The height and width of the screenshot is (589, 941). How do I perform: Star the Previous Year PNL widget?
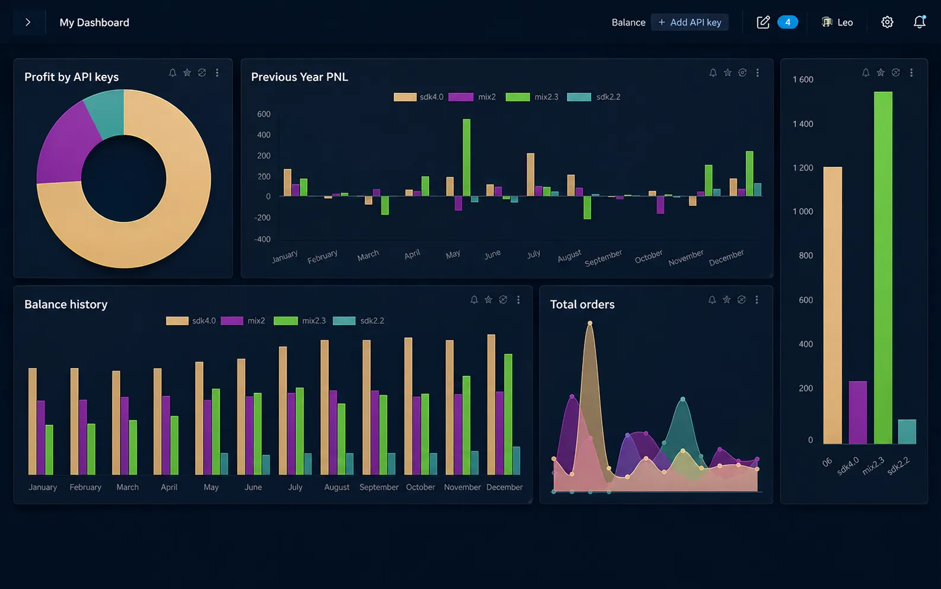727,72
